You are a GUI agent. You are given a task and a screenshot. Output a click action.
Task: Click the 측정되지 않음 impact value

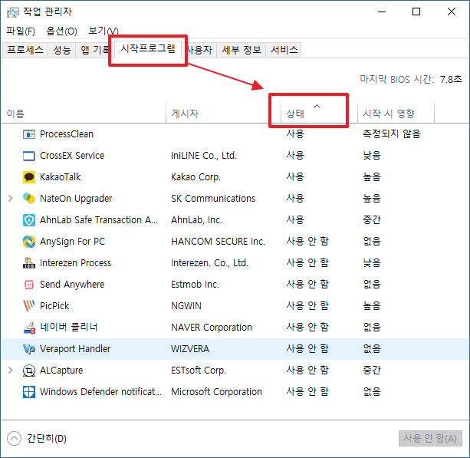[x=392, y=134]
